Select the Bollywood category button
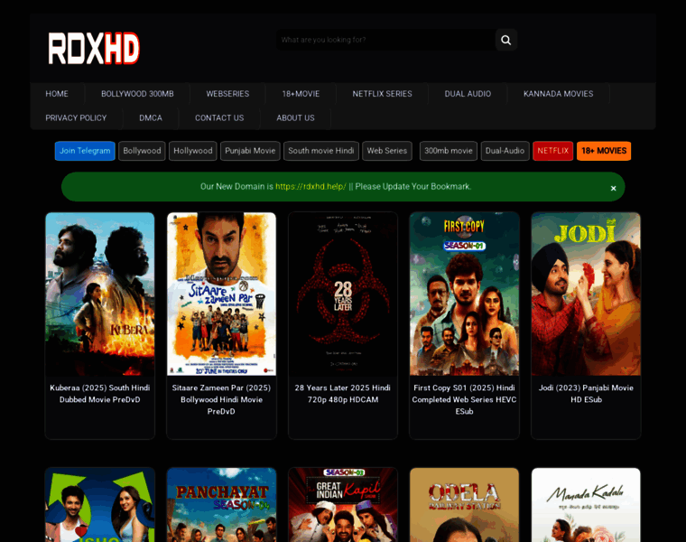Image resolution: width=686 pixels, height=542 pixels. coord(142,151)
